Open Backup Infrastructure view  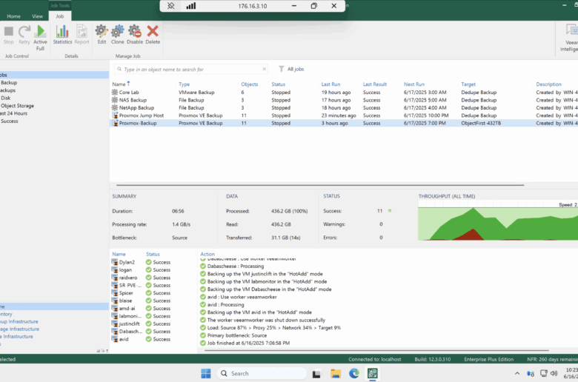coord(19,321)
